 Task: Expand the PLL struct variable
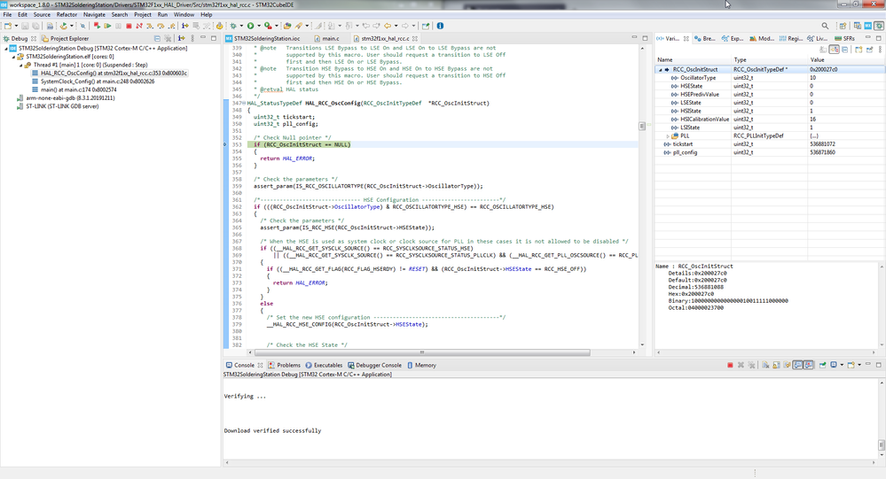667,136
